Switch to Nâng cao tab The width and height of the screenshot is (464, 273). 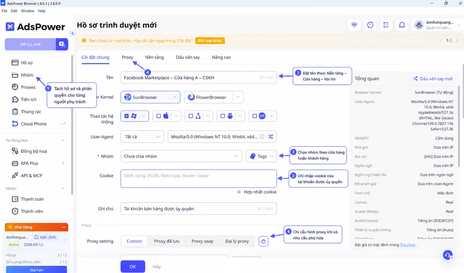[221, 57]
